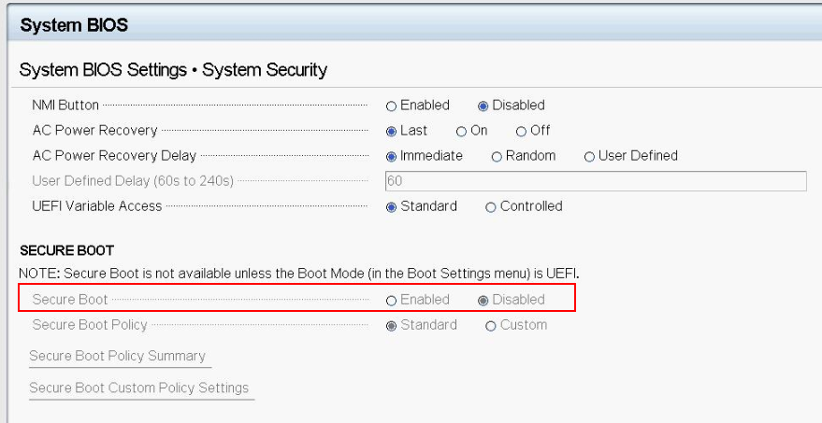822x423 pixels.
Task: Select Disabled for Secure Boot
Action: [x=483, y=300]
